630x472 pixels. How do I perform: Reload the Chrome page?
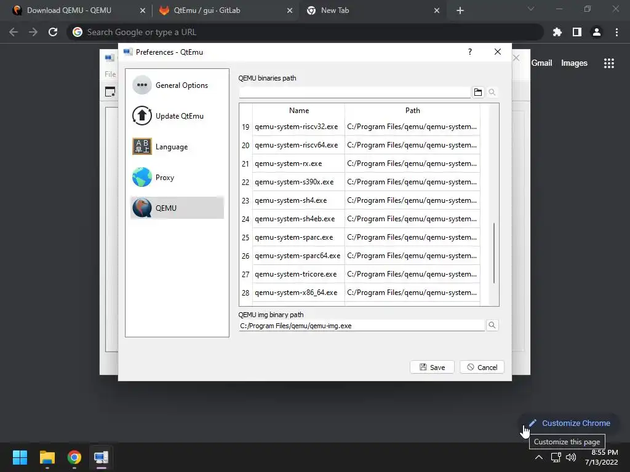(x=53, y=32)
